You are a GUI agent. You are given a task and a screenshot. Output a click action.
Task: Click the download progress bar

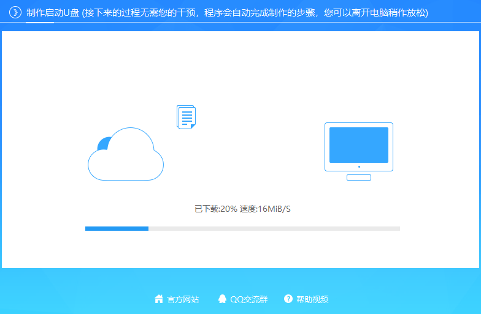coord(243,229)
